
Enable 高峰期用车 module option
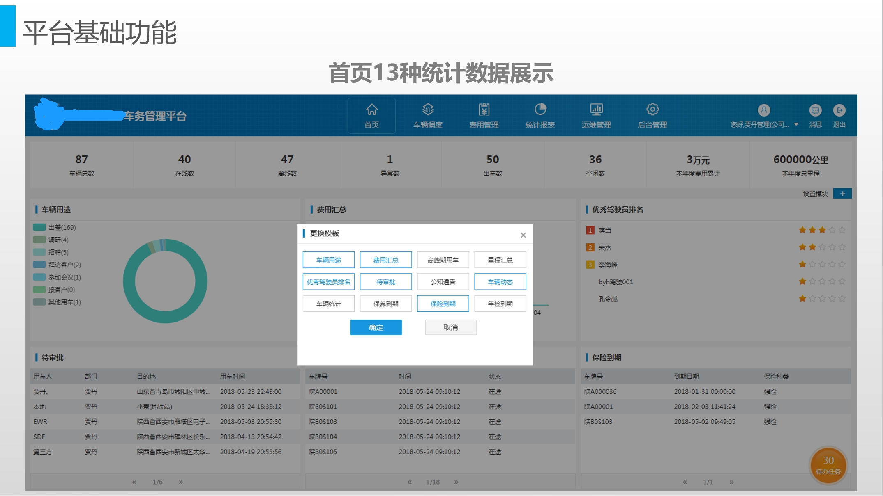(443, 260)
